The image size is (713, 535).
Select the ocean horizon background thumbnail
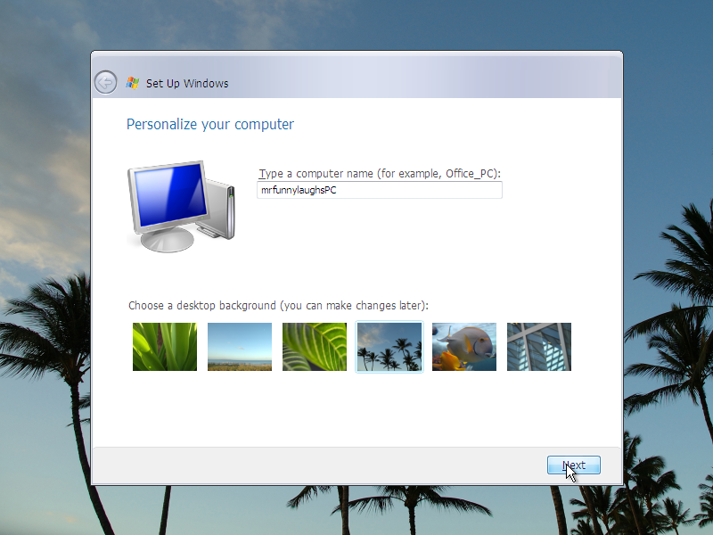click(x=240, y=347)
